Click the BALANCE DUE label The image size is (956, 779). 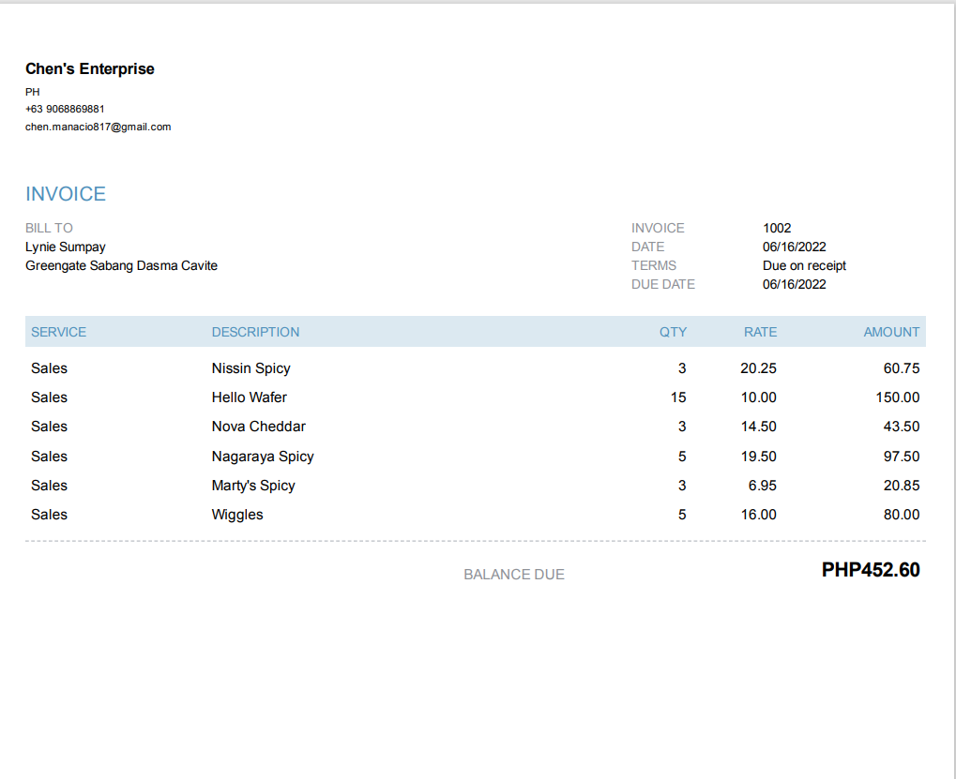coord(514,575)
